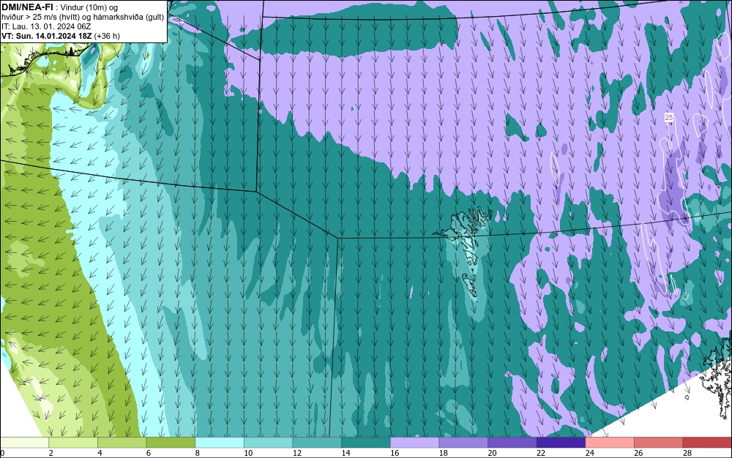Click the legend value '8'
The height and width of the screenshot is (458, 732).
197,453
